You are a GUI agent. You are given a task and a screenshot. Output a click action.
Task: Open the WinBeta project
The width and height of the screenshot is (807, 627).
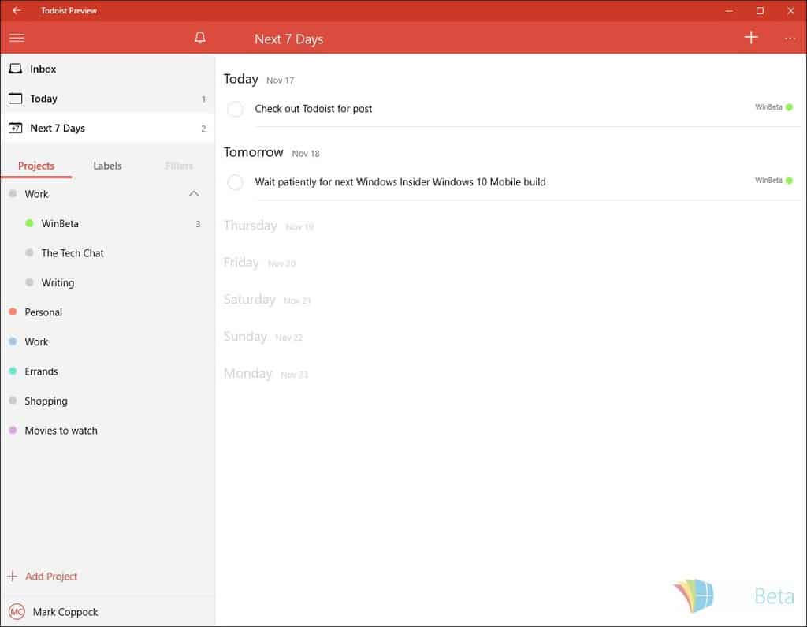[60, 224]
